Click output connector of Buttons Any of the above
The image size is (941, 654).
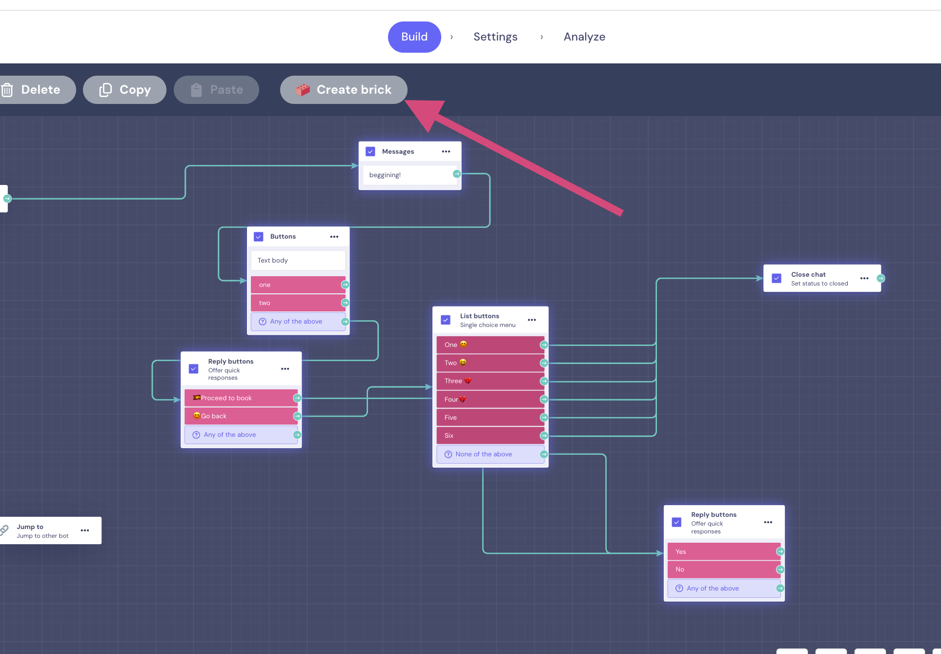[345, 322]
